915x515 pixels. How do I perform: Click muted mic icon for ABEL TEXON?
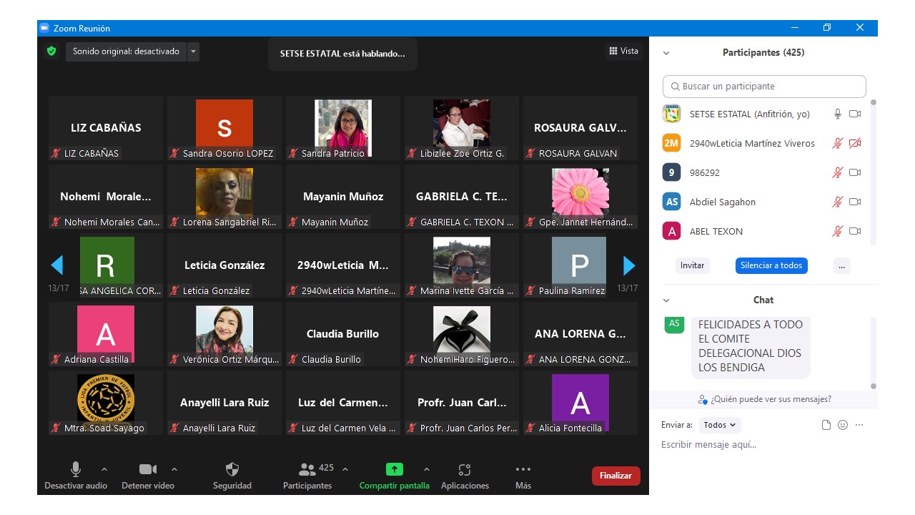pyautogui.click(x=838, y=231)
